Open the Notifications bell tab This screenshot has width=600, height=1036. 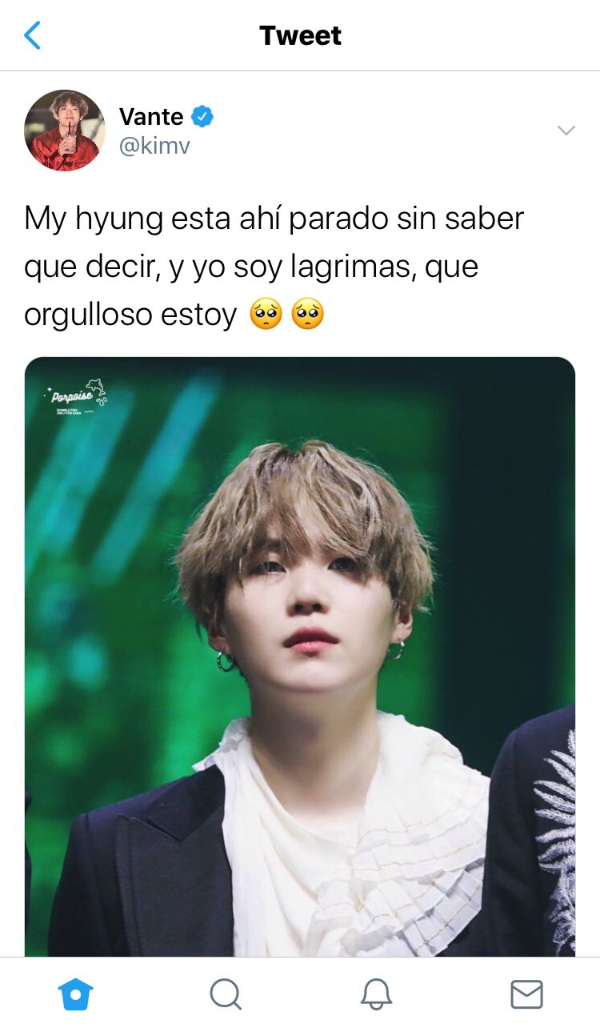[376, 995]
